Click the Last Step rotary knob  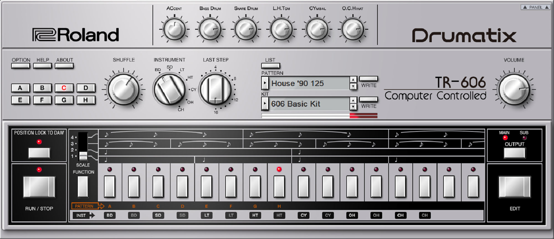tap(216, 89)
